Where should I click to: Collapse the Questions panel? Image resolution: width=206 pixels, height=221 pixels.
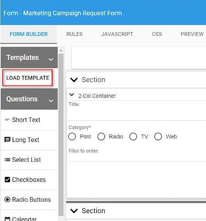(x=51, y=101)
